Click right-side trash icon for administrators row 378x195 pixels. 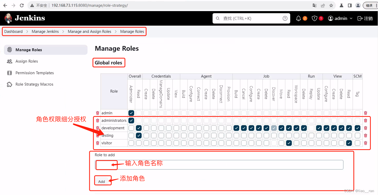[366, 121]
